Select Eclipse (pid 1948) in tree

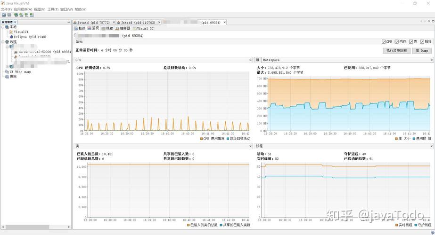(30, 37)
